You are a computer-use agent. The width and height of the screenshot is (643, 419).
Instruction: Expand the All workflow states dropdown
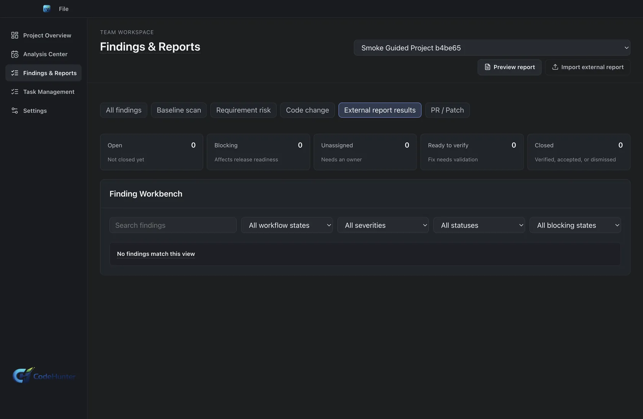[x=287, y=225]
